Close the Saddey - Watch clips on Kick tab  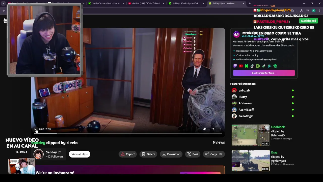click(x=204, y=3)
